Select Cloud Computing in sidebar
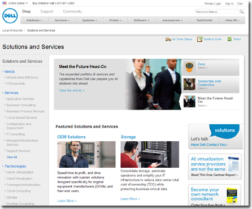This screenshot has height=209, width=252. (x=19, y=191)
